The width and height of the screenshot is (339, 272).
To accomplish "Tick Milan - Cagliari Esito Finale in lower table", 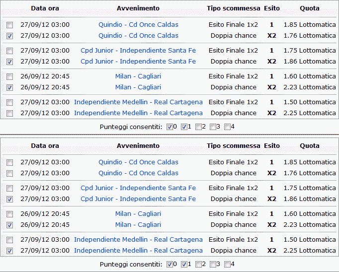I will (10, 214).
